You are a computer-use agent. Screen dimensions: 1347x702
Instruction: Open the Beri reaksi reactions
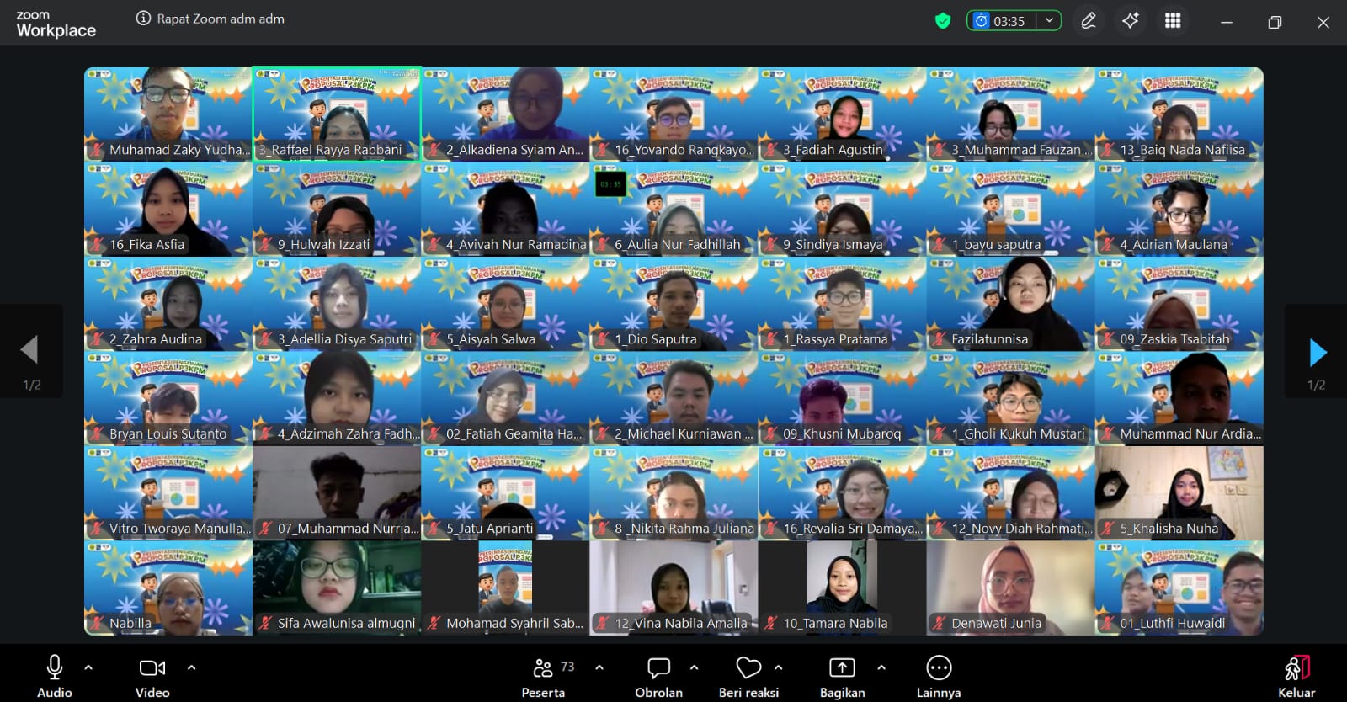pos(748,676)
